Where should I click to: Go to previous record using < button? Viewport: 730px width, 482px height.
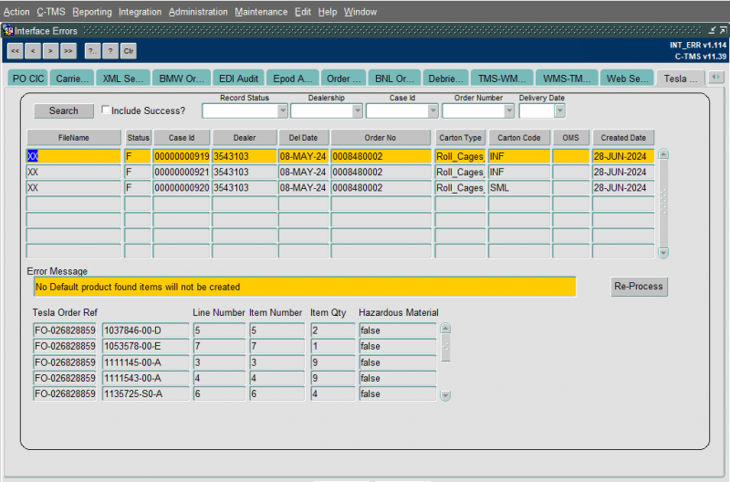(x=33, y=51)
